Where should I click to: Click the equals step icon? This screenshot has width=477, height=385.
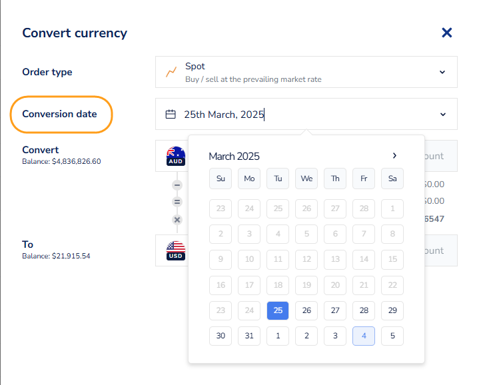tap(177, 201)
